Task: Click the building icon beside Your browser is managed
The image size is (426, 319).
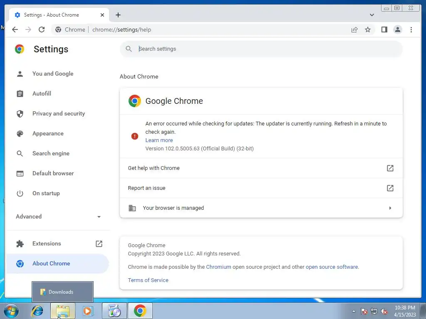Action: click(x=132, y=208)
